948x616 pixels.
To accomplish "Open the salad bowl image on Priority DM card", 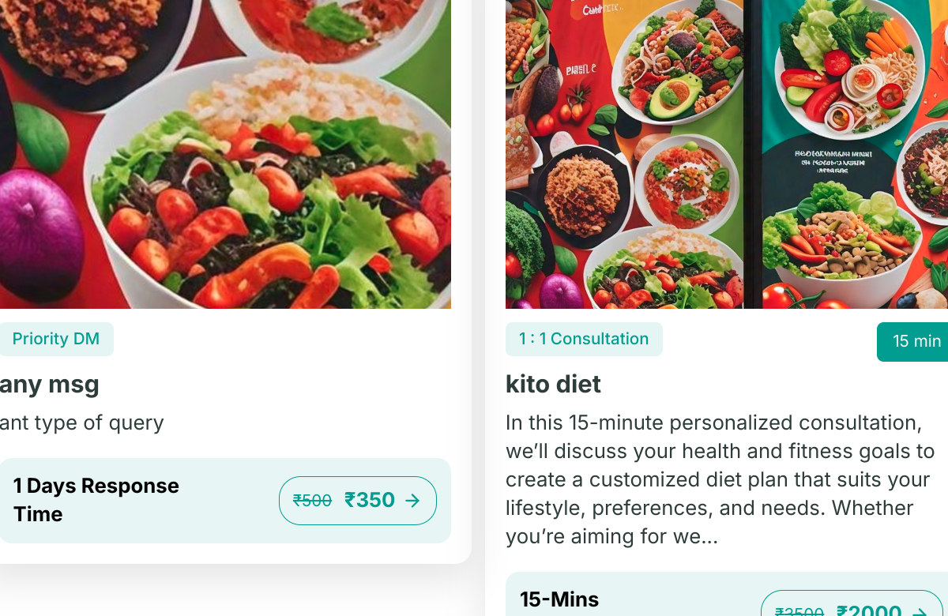I will point(225,154).
